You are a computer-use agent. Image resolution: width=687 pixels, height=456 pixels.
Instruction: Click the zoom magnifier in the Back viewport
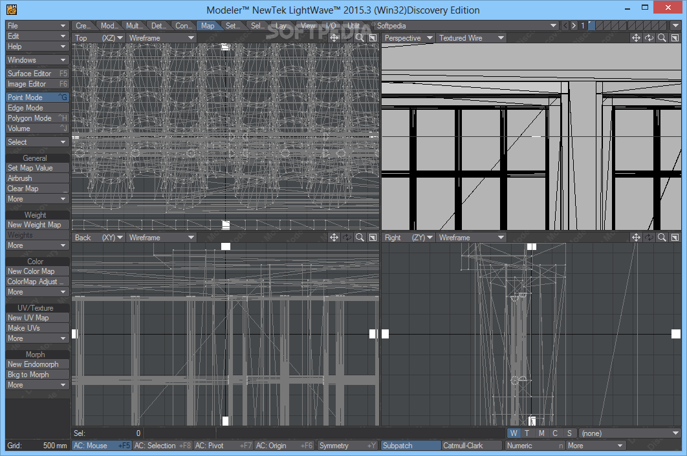360,238
